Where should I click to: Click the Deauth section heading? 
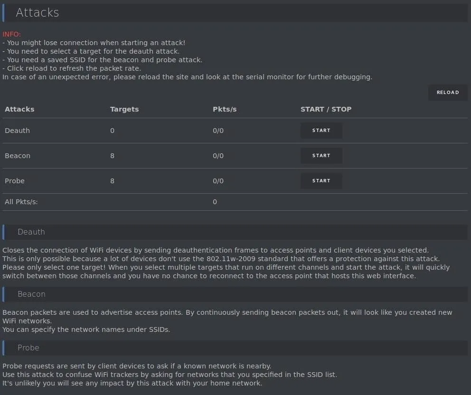click(31, 232)
